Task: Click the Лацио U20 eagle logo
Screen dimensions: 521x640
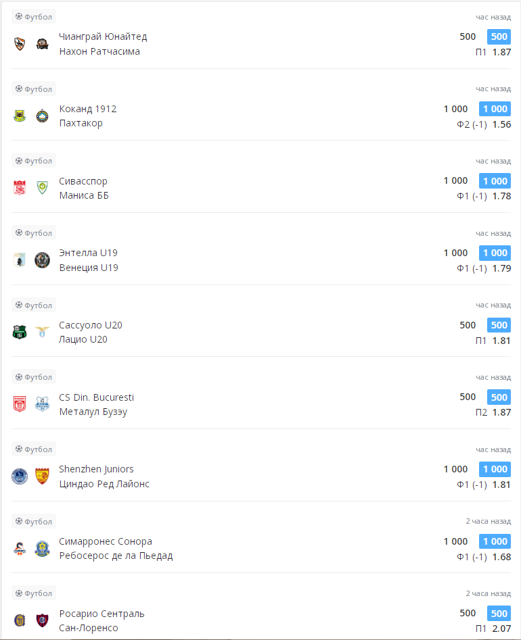Action: pyautogui.click(x=43, y=332)
